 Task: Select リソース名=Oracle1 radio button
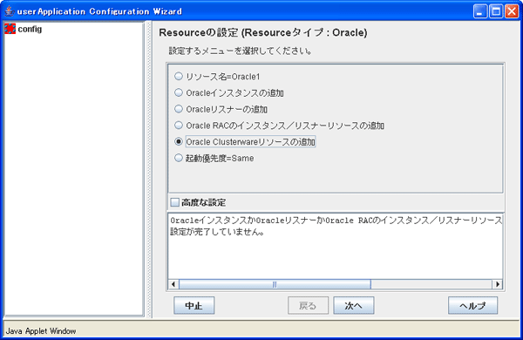179,76
